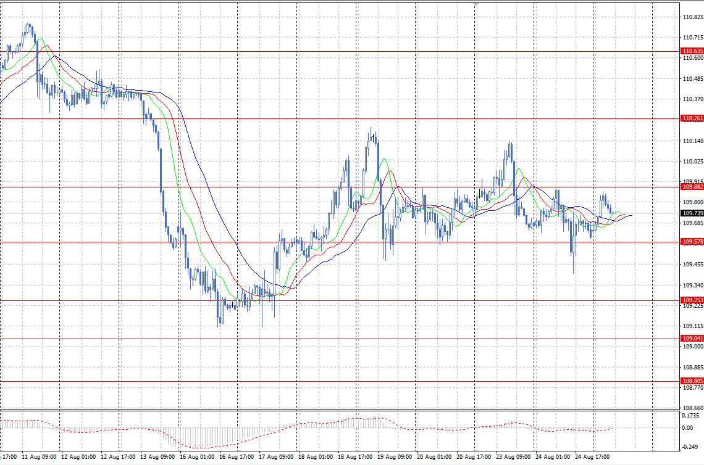The height and width of the screenshot is (465, 704).
Task: Click the 0.00 indicator scale value
Action: (687, 428)
